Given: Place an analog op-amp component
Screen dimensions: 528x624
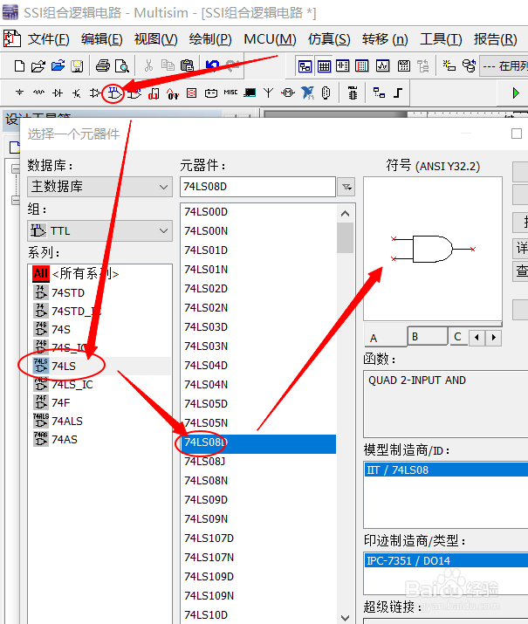Looking at the screenshot, I should click(95, 93).
